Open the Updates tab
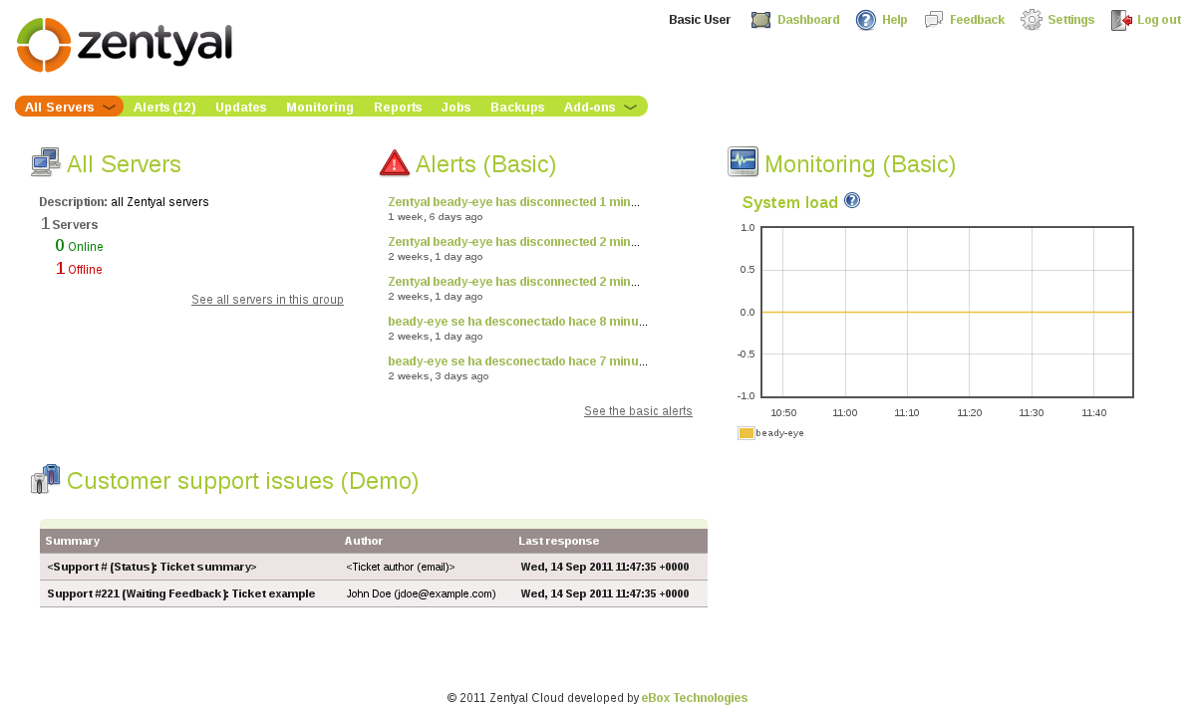 click(241, 107)
